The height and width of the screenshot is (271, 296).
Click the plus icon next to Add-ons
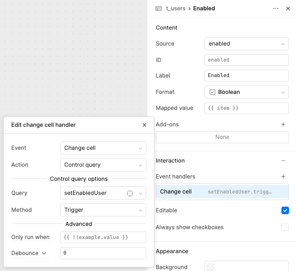283,124
